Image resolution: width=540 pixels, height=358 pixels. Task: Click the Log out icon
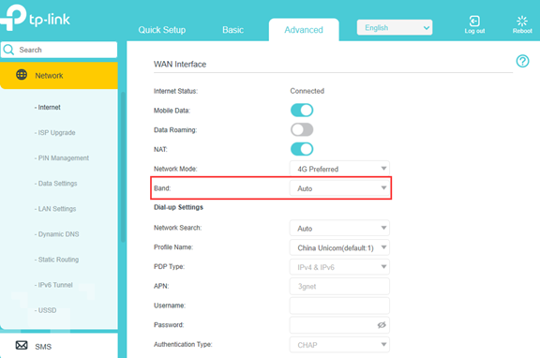pyautogui.click(x=474, y=21)
